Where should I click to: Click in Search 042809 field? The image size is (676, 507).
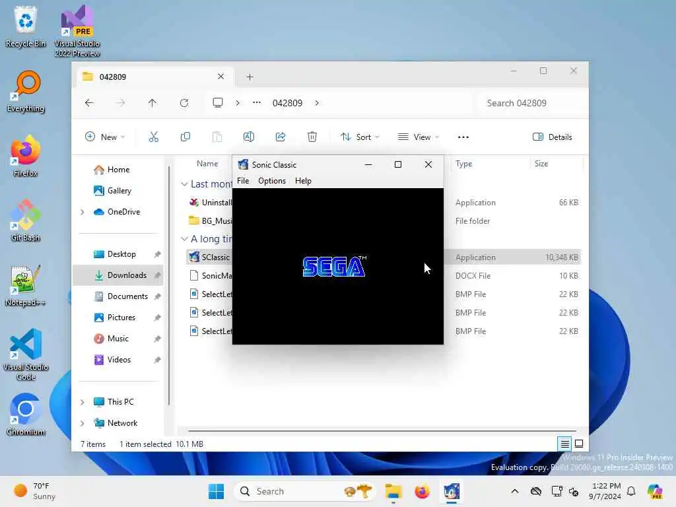tap(531, 103)
